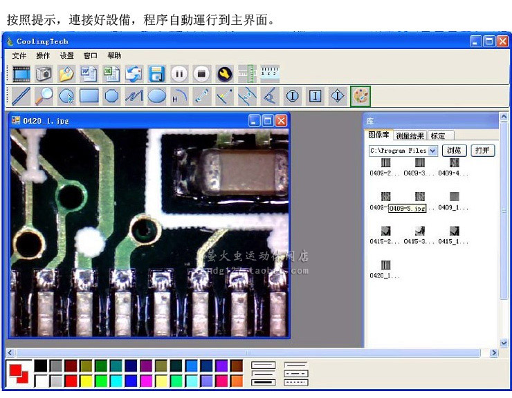This screenshot has width=512, height=398.
Task: Open the color palette tool
Action: click(x=360, y=96)
